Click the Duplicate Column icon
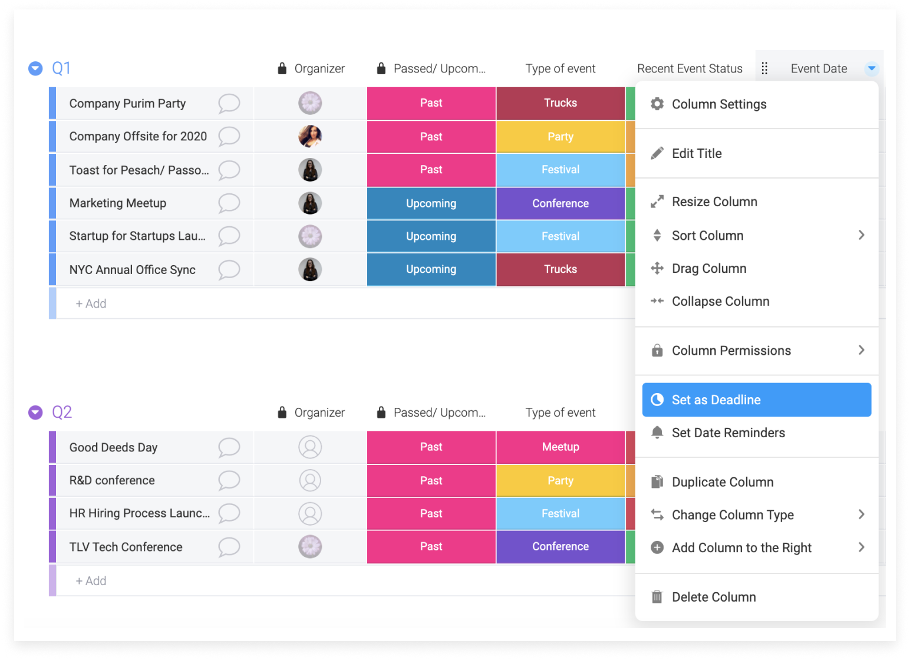Image resolution: width=910 pixels, height=660 pixels. click(657, 481)
